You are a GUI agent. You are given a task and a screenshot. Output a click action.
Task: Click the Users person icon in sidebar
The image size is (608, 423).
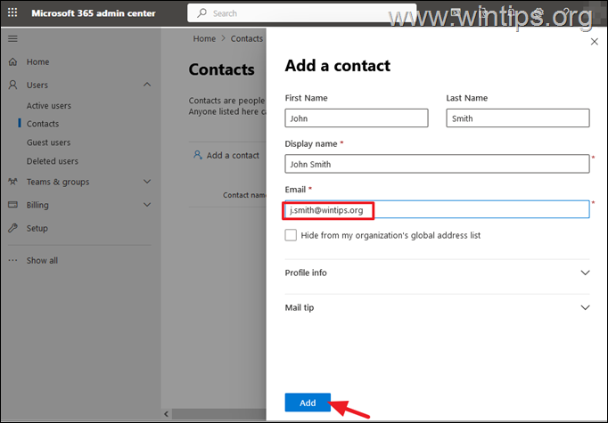pyautogui.click(x=12, y=85)
